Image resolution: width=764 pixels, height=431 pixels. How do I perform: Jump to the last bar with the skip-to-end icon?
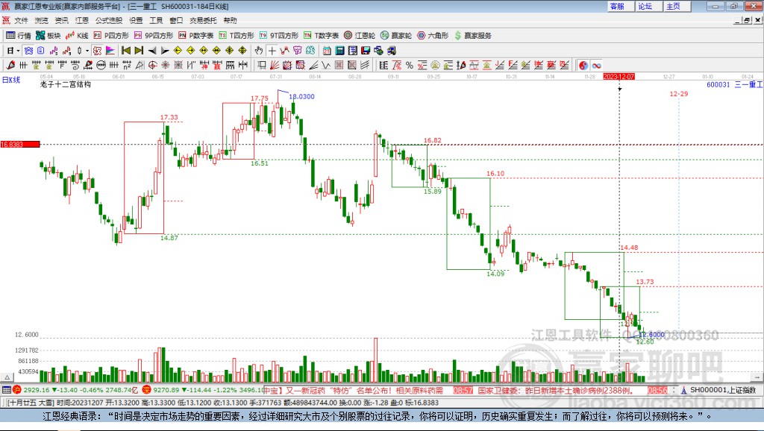click(x=139, y=51)
